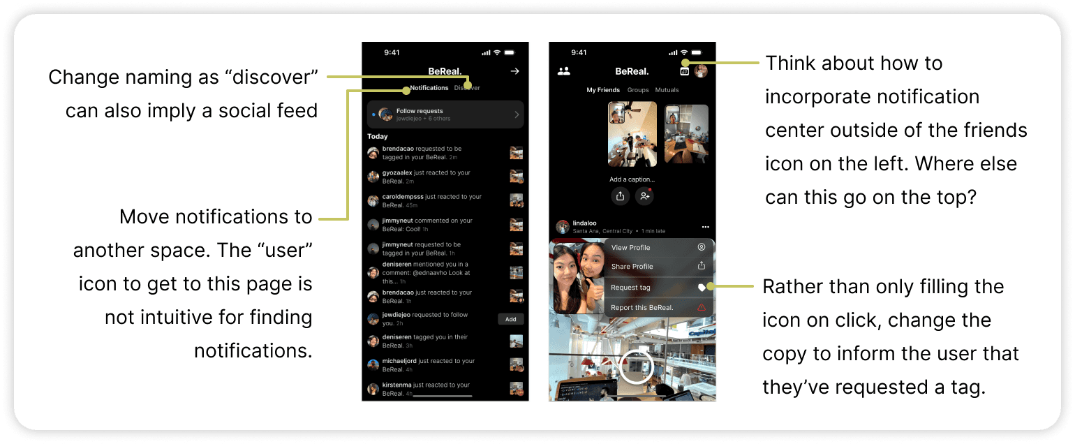Tap the lindaloo username on the post
Screen dimensions: 1075x444
tap(585, 223)
